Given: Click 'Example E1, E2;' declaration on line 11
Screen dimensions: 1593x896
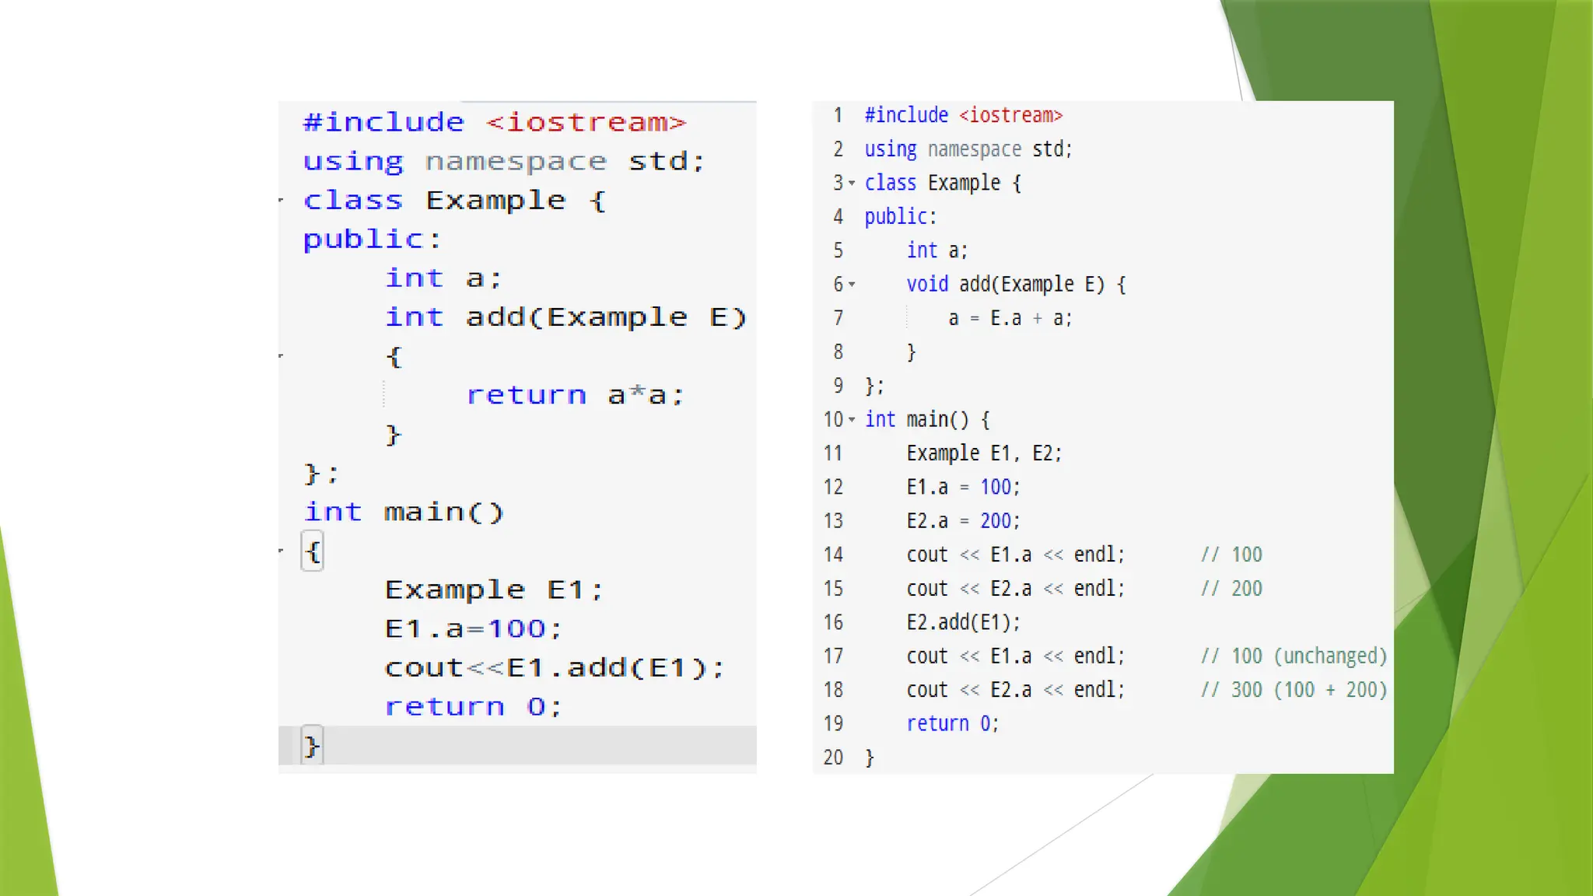Looking at the screenshot, I should [x=984, y=453].
